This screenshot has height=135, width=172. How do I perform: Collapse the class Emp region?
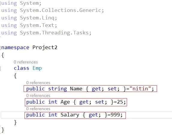pyautogui.click(x=0, y=68)
